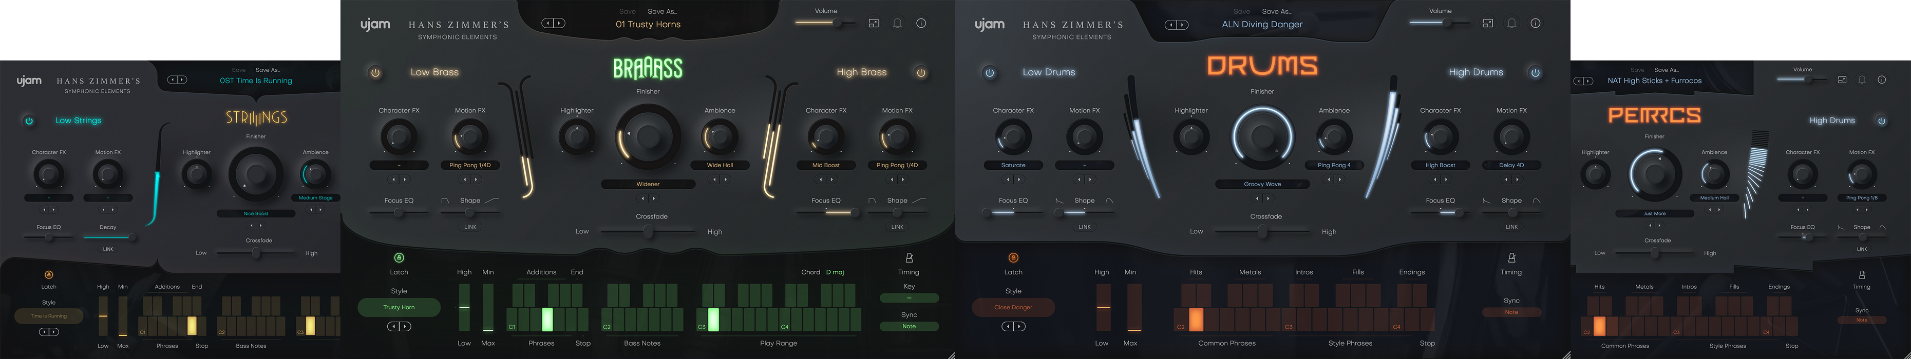
Task: Open Widener finisher selector in BRAAASS
Action: pyautogui.click(x=648, y=184)
